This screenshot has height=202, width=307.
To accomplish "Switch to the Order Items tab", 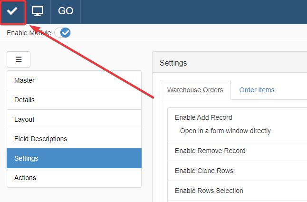I will pyautogui.click(x=257, y=90).
